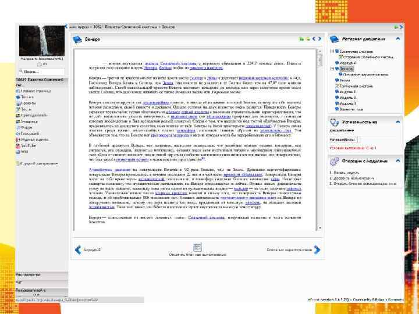Screen dimensions: 419x314
Task: Click the next-unit arrow in the Венера header
Action: (x=319, y=39)
